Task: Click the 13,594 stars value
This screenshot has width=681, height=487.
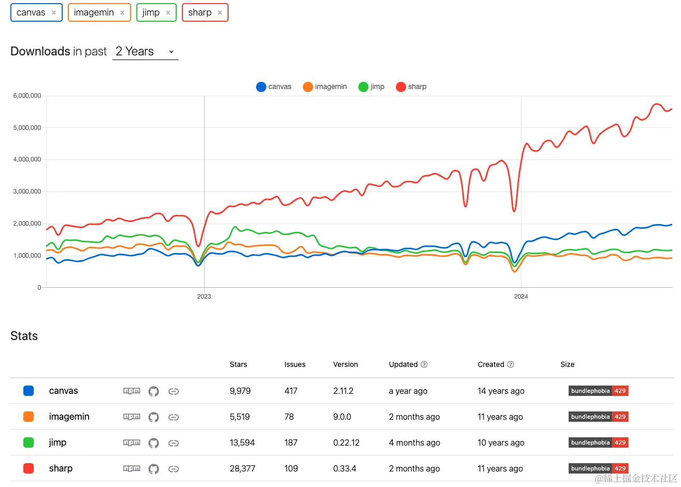Action: coord(242,442)
